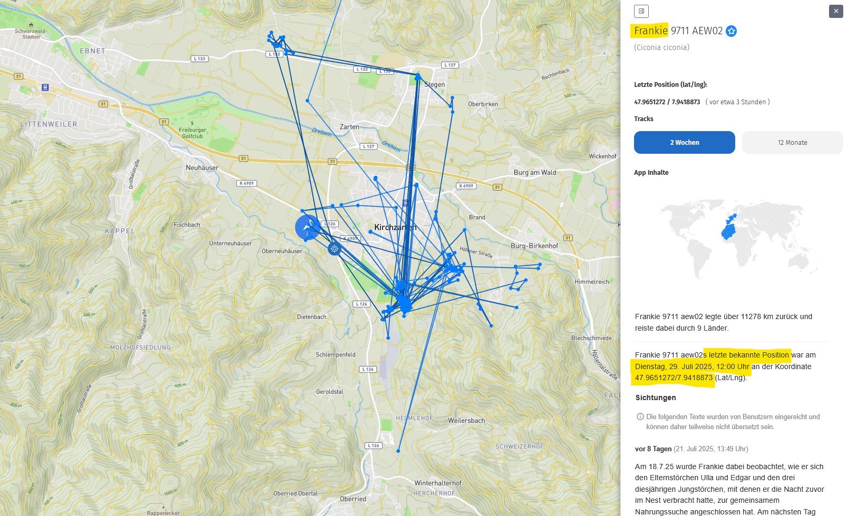This screenshot has width=848, height=516.
Task: Select the 2 Wochen track range
Action: click(x=684, y=143)
